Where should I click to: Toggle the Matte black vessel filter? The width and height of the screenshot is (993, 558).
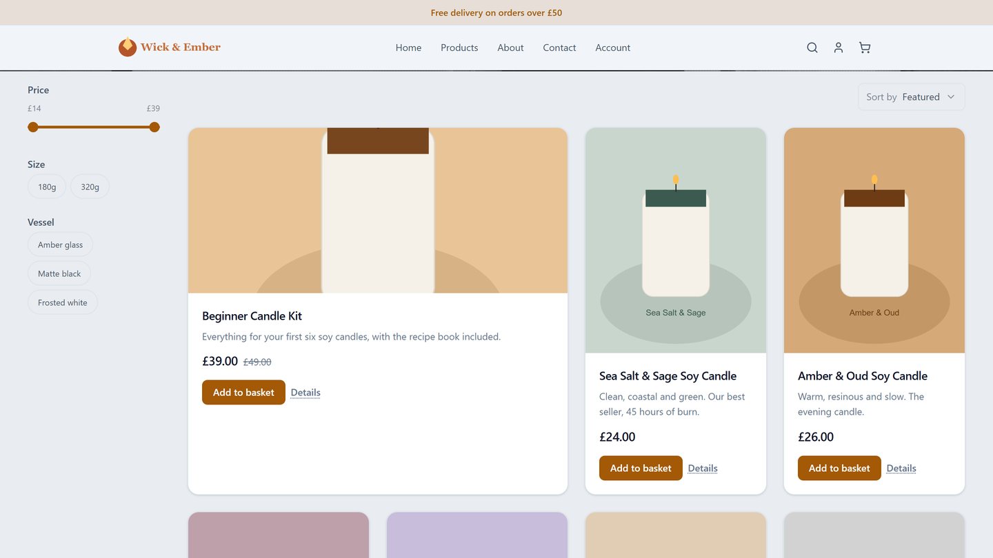tap(59, 273)
